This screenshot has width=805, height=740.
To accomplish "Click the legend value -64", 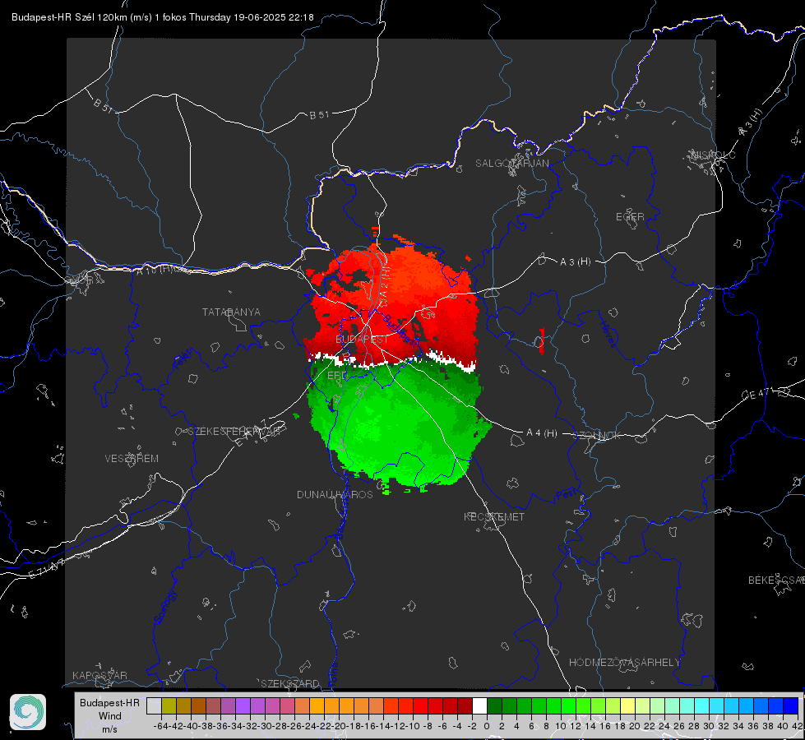I will [x=161, y=726].
